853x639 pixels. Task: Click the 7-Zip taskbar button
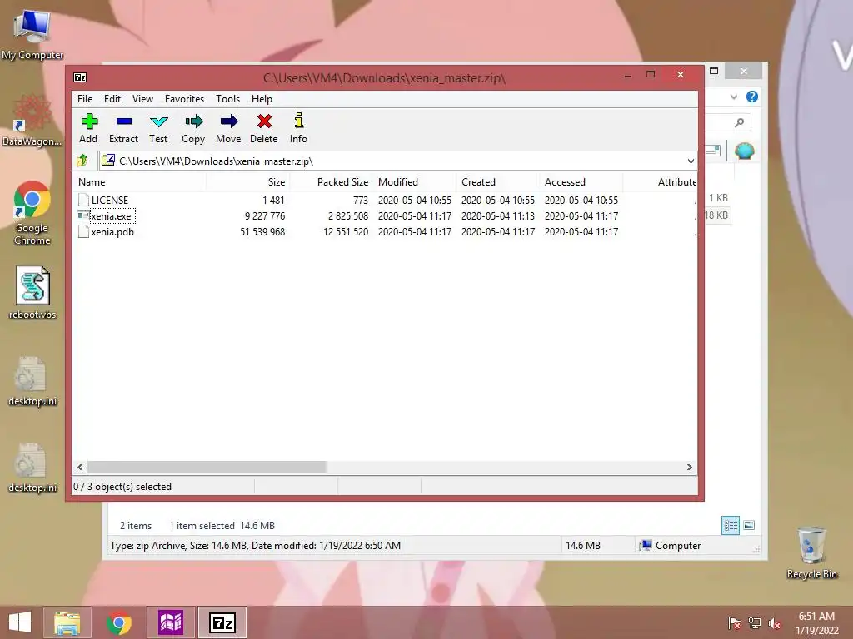tap(222, 622)
